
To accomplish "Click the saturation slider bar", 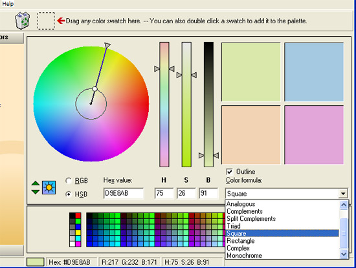I will click(186, 105).
